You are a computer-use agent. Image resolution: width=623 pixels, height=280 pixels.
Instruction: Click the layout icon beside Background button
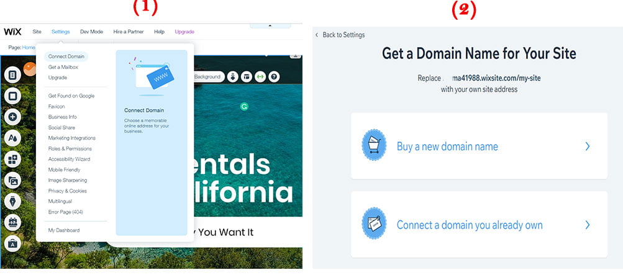coord(247,76)
